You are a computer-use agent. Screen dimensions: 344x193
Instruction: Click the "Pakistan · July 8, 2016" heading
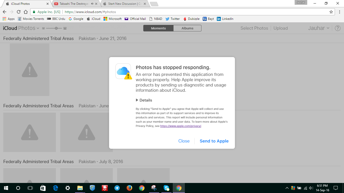(101, 162)
